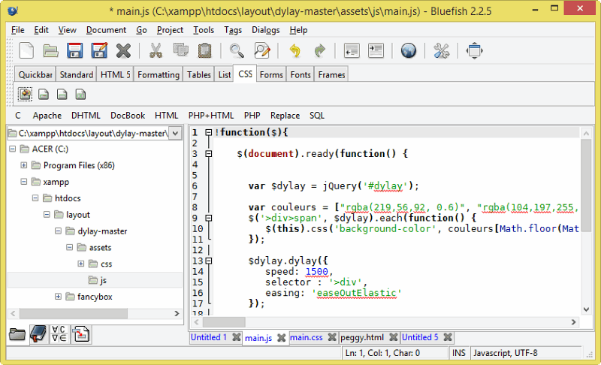The width and height of the screenshot is (601, 365).
Task: Expand the fancybox folder node
Action: (x=58, y=297)
